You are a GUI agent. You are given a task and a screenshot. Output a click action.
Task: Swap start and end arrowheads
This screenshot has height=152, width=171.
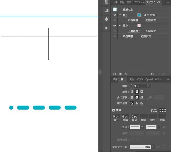pyautogui.click(x=164, y=127)
